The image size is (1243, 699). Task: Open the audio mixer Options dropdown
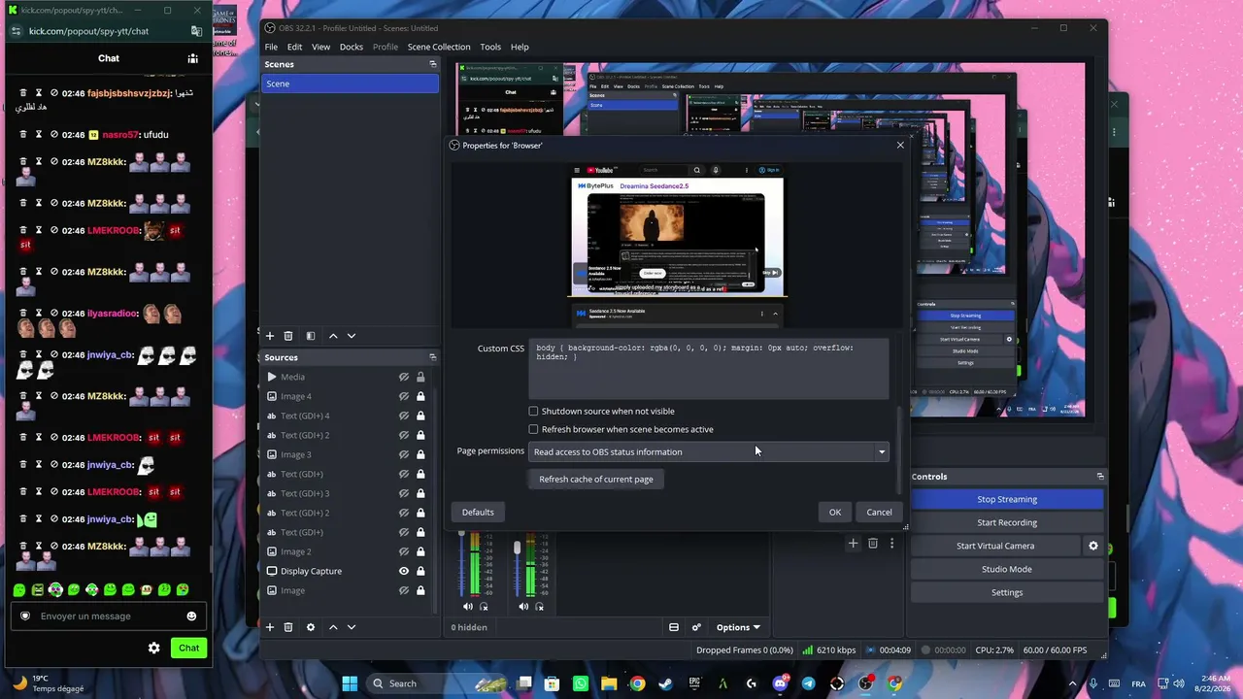pos(738,627)
